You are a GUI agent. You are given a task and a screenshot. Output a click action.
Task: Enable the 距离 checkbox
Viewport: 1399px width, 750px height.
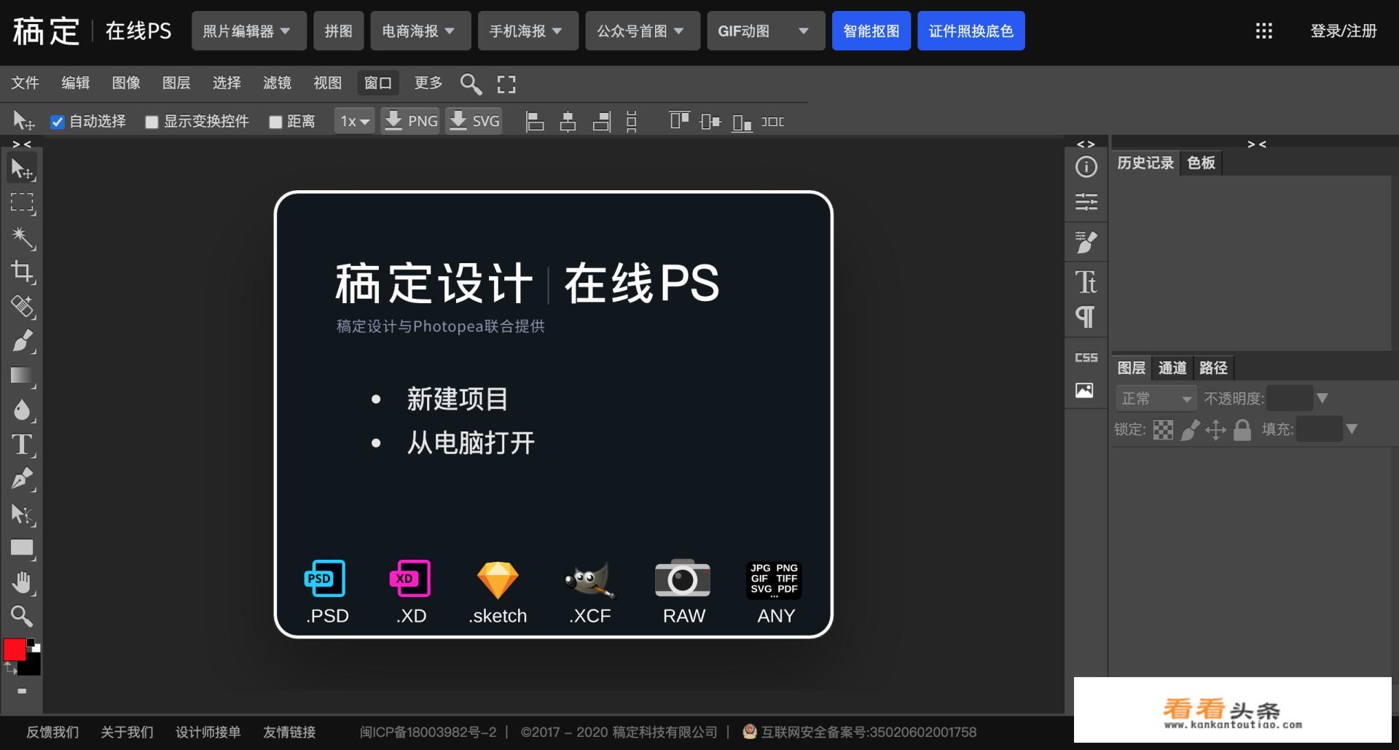[275, 122]
